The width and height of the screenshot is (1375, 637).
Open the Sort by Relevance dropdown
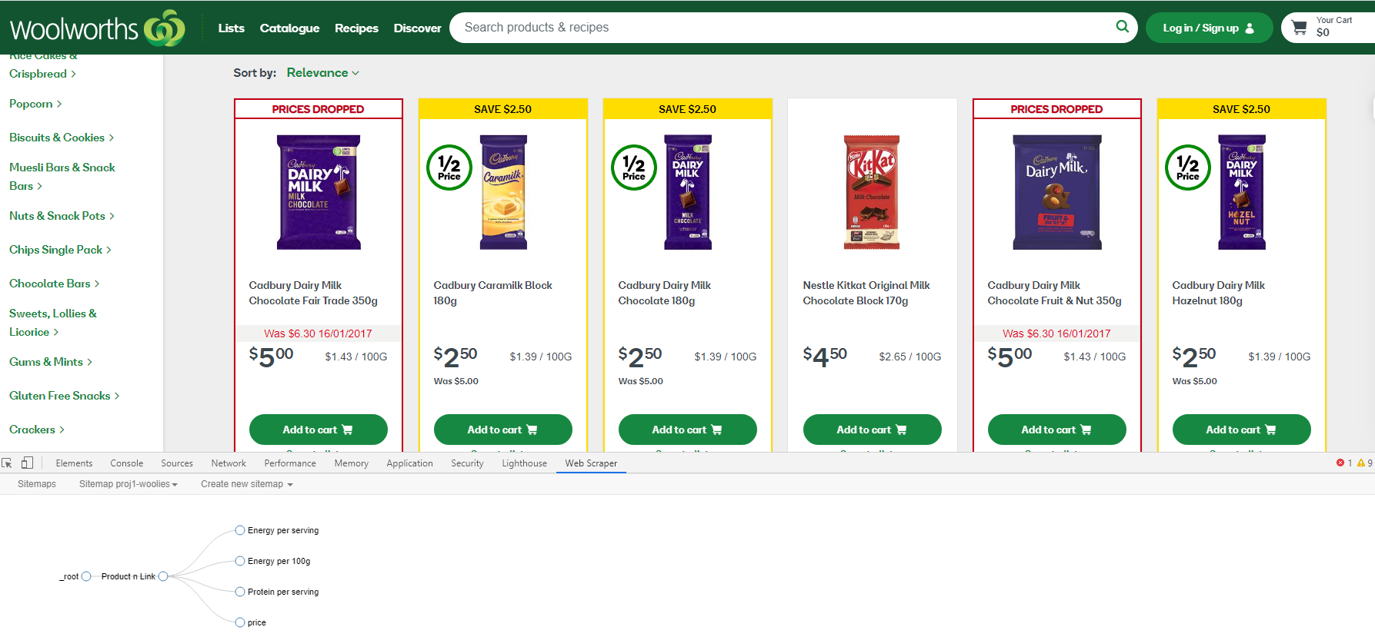point(322,73)
